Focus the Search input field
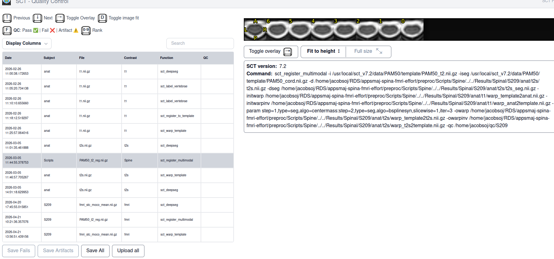 coord(200,44)
